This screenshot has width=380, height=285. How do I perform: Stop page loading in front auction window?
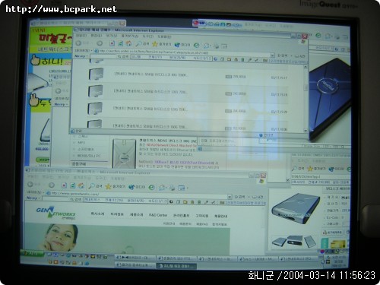click(112, 43)
